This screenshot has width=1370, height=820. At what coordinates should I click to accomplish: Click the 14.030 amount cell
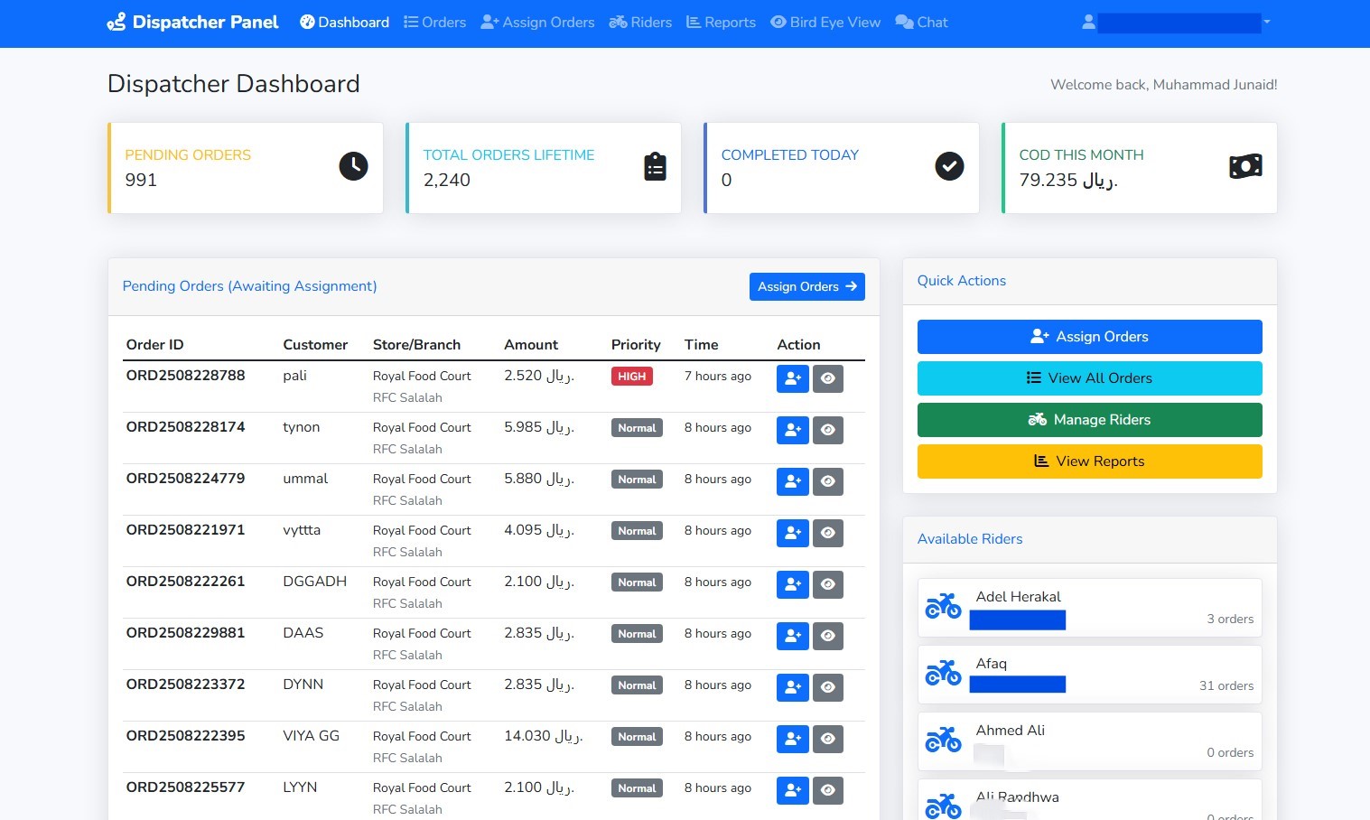[x=543, y=736]
